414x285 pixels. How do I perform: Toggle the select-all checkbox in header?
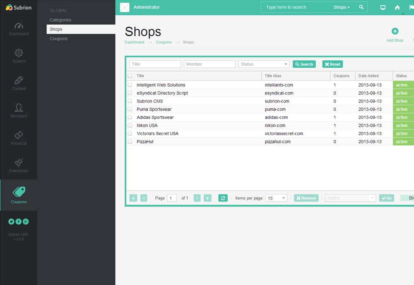[x=130, y=76]
